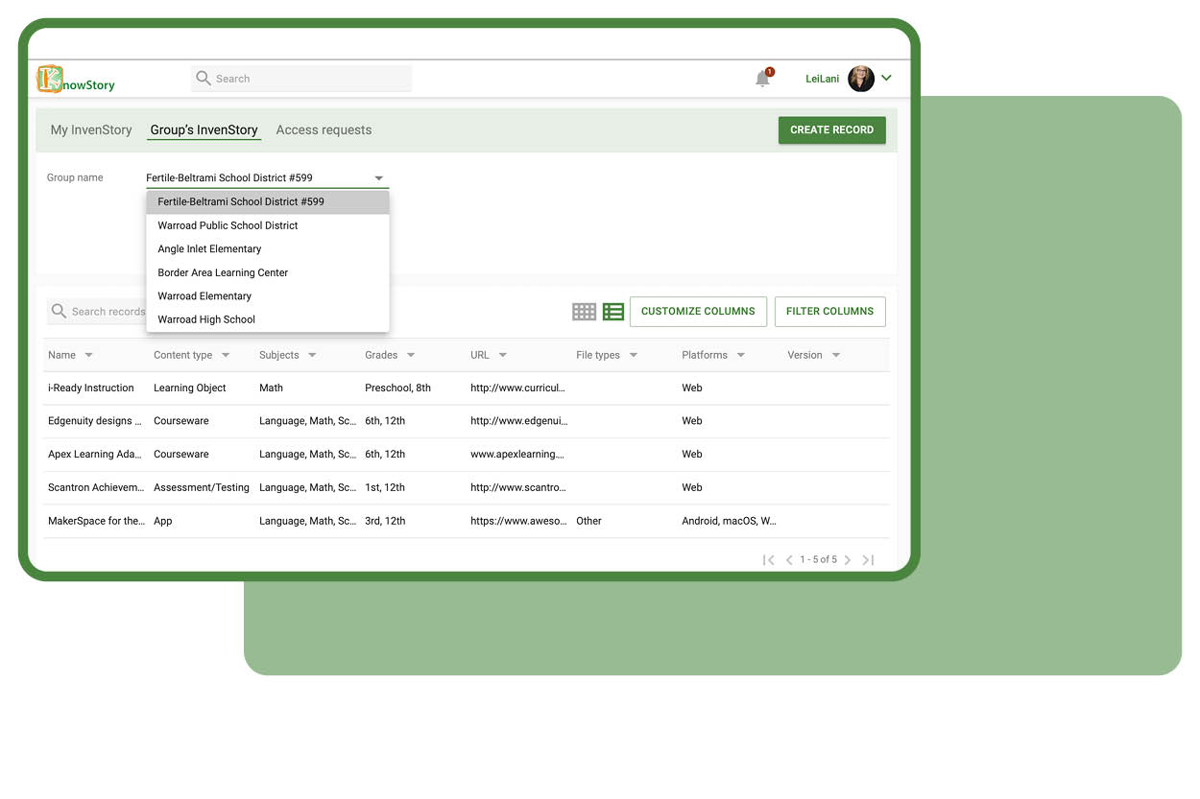
Task: Switch to grid view icon
Action: click(584, 311)
